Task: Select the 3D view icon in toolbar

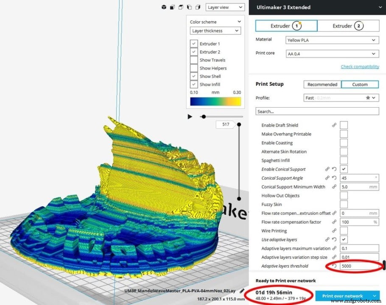Action: pyautogui.click(x=163, y=7)
